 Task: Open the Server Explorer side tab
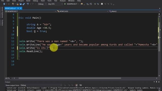pos(2,12)
